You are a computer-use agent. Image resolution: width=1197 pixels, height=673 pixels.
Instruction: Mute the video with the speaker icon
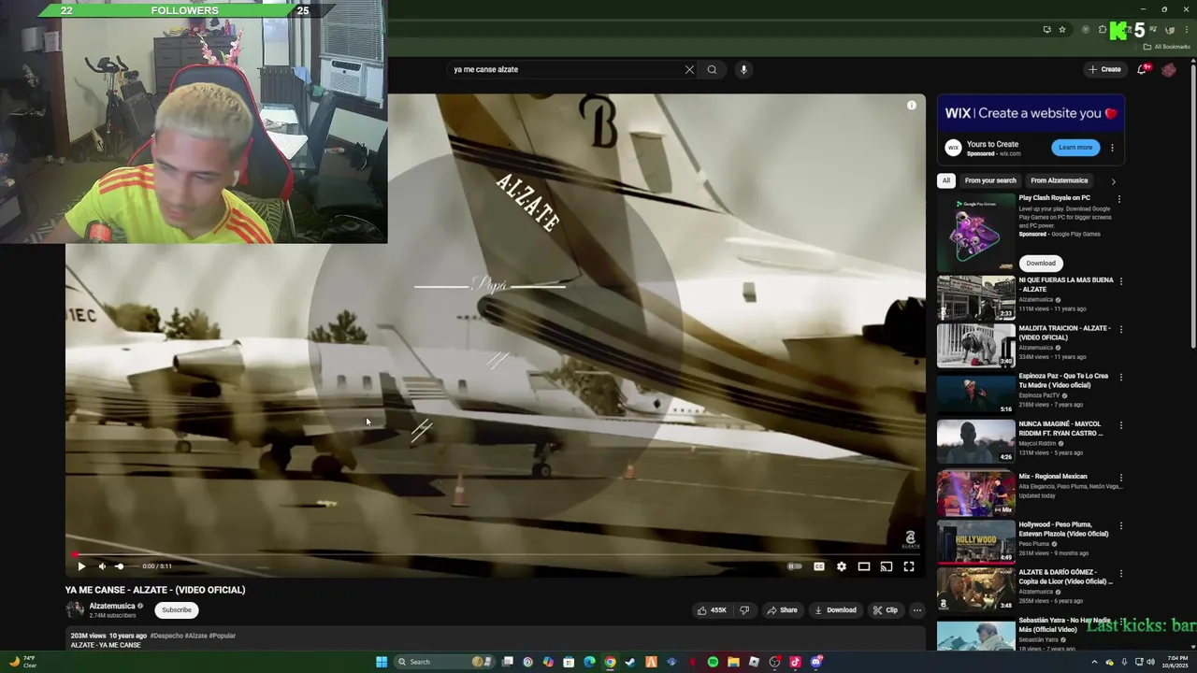[x=102, y=566]
